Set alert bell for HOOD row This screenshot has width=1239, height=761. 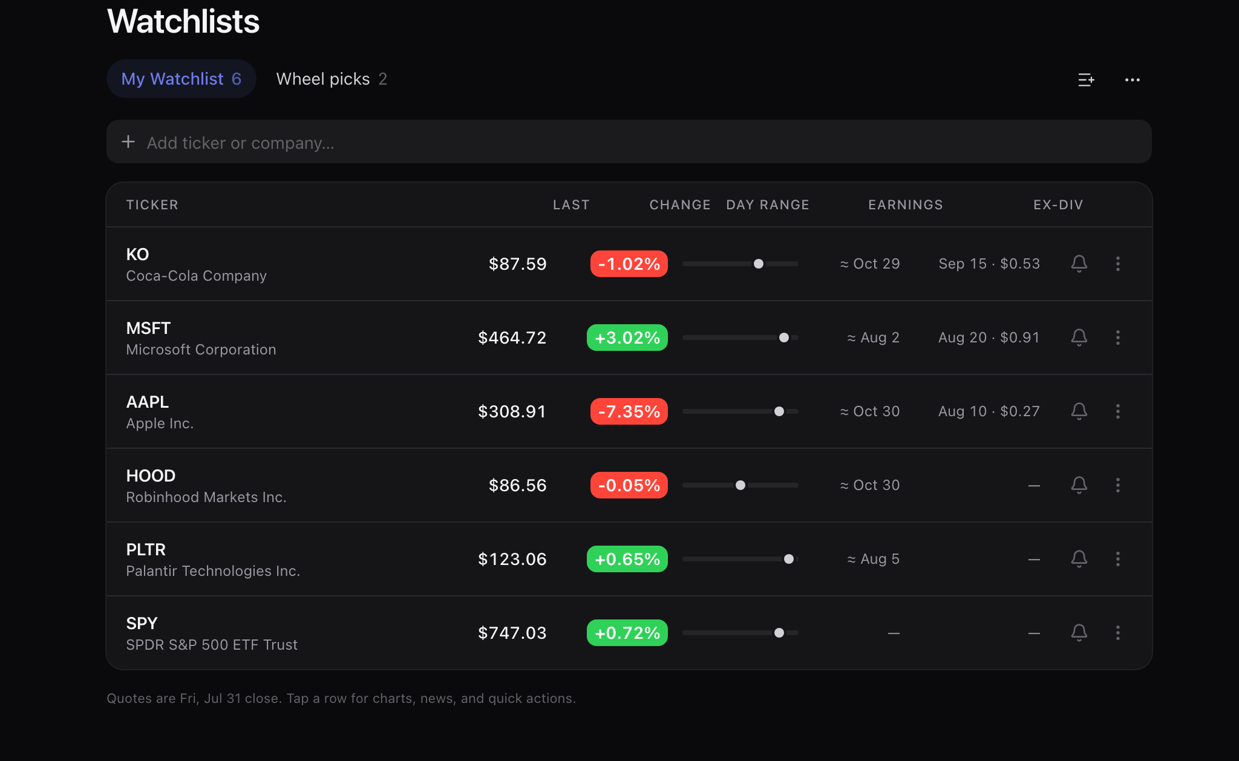pos(1079,485)
